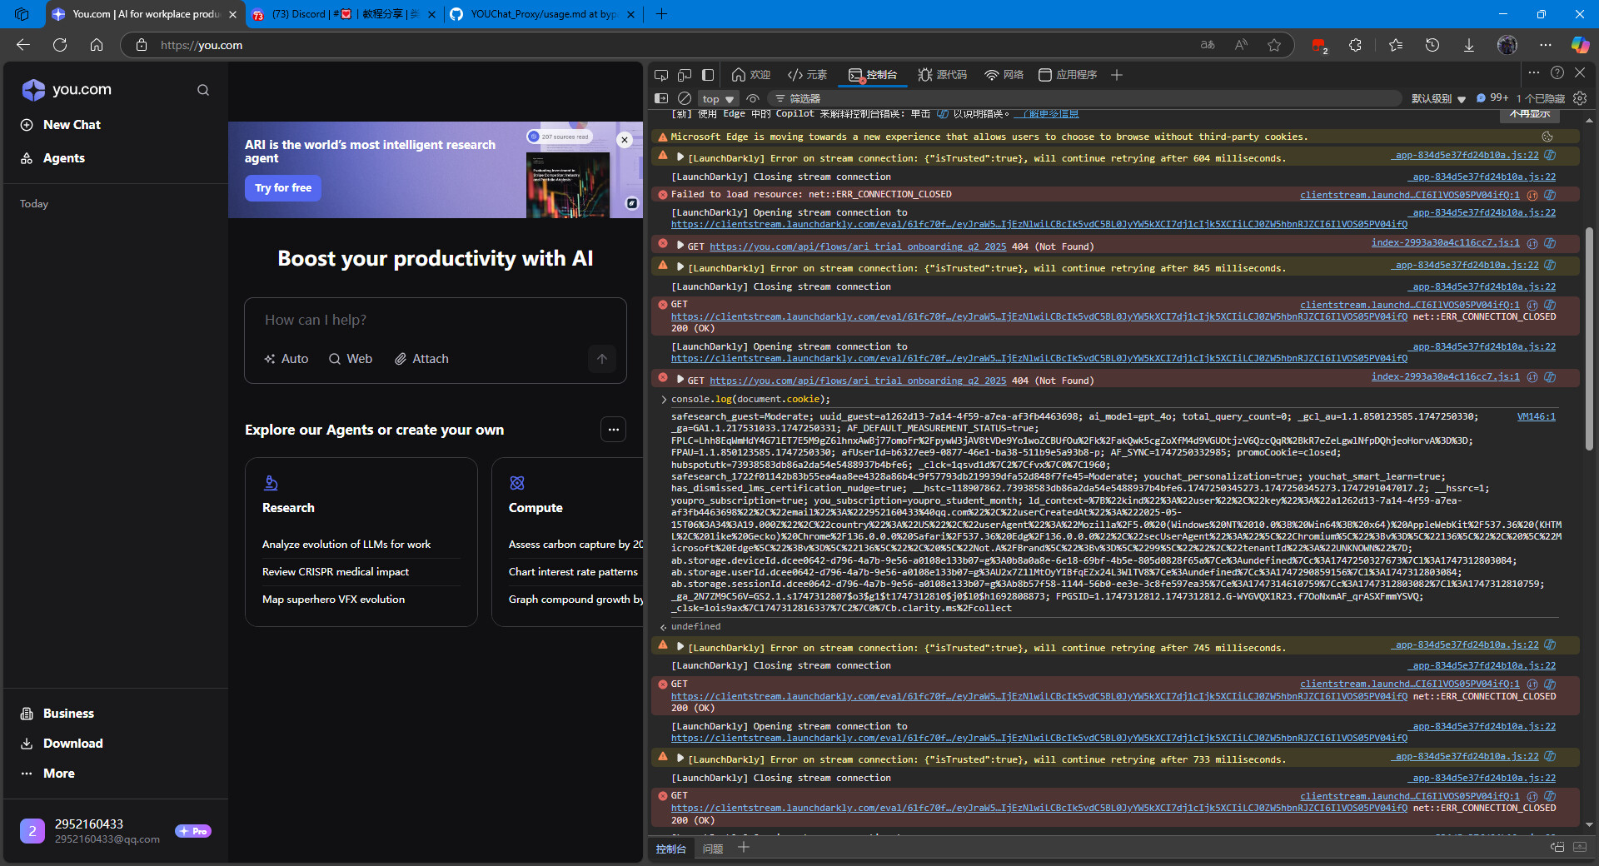Click the Try for free button

pyautogui.click(x=283, y=188)
